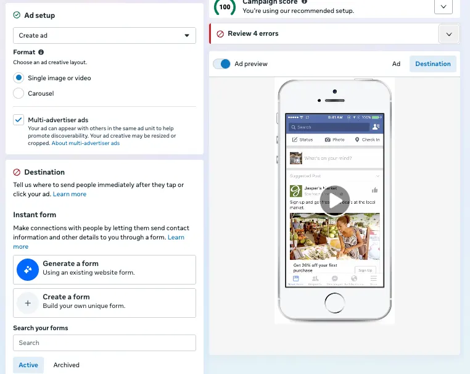Select Single image or video format
Image resolution: width=470 pixels, height=374 pixels.
click(19, 78)
